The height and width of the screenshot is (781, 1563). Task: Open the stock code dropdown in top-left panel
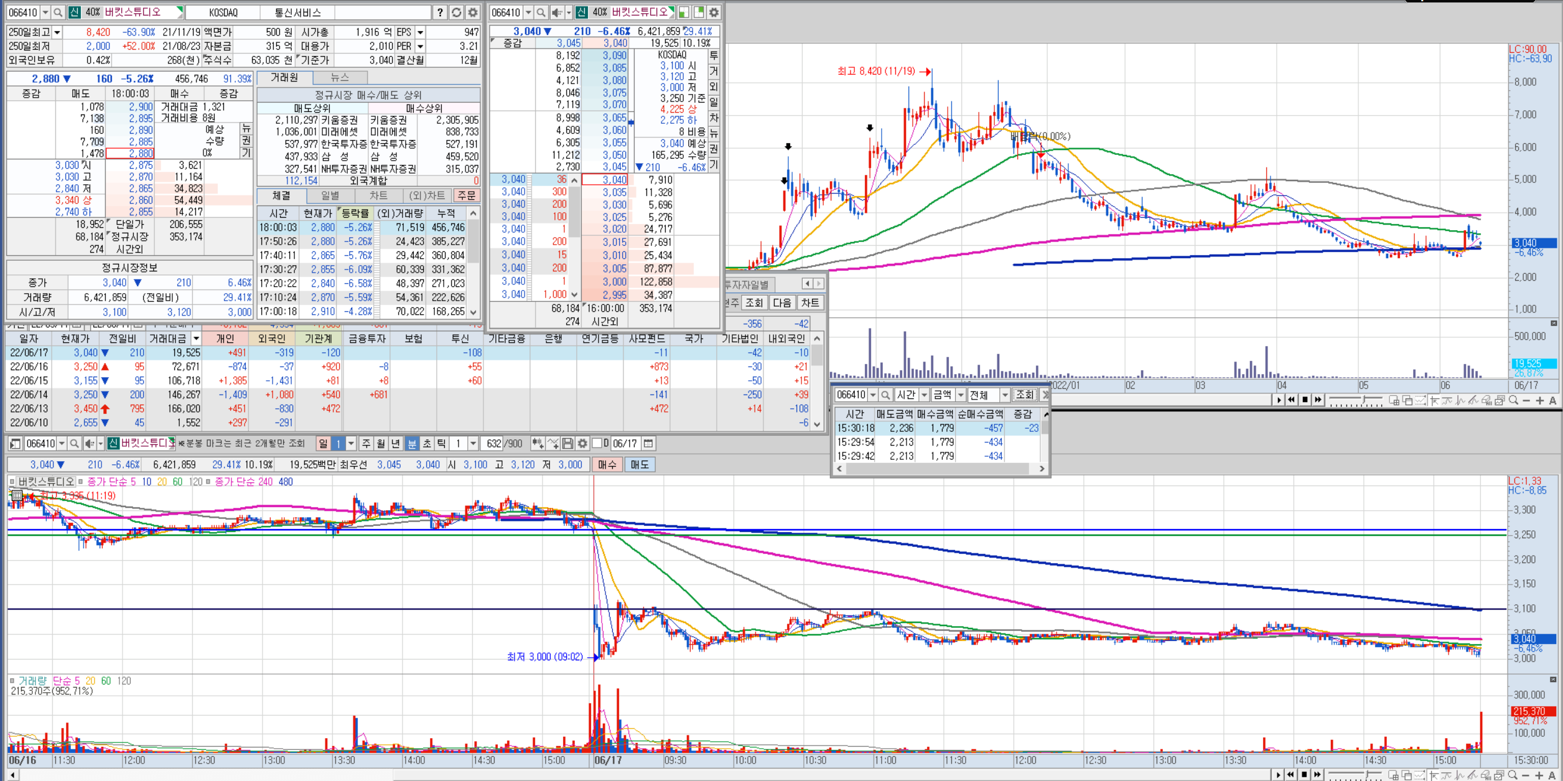click(45, 12)
